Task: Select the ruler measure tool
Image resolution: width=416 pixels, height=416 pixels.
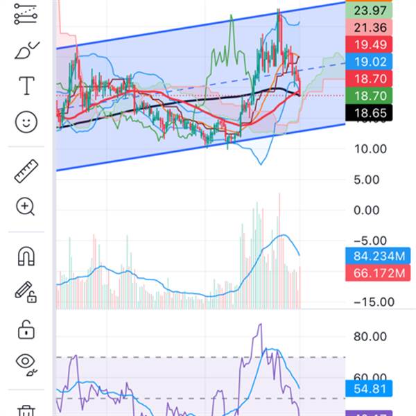Action: [x=26, y=171]
